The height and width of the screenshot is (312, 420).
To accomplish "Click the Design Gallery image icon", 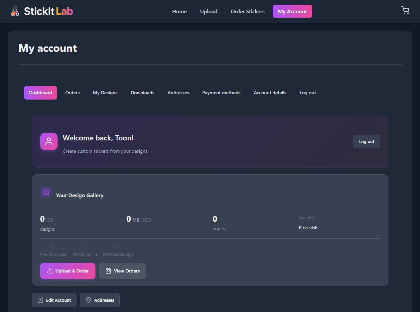I will coord(46,192).
